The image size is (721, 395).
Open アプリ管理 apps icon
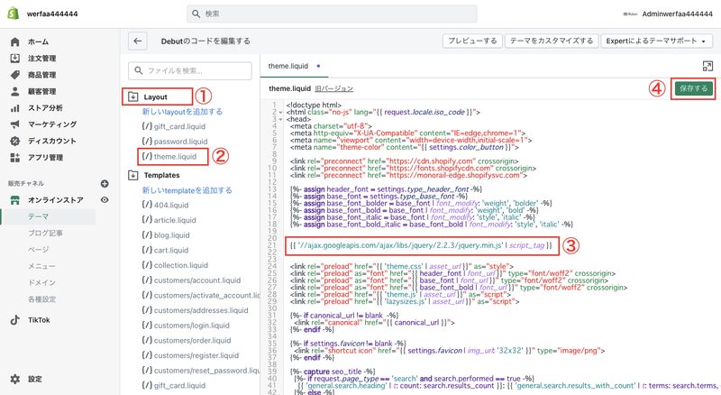pyautogui.click(x=14, y=158)
